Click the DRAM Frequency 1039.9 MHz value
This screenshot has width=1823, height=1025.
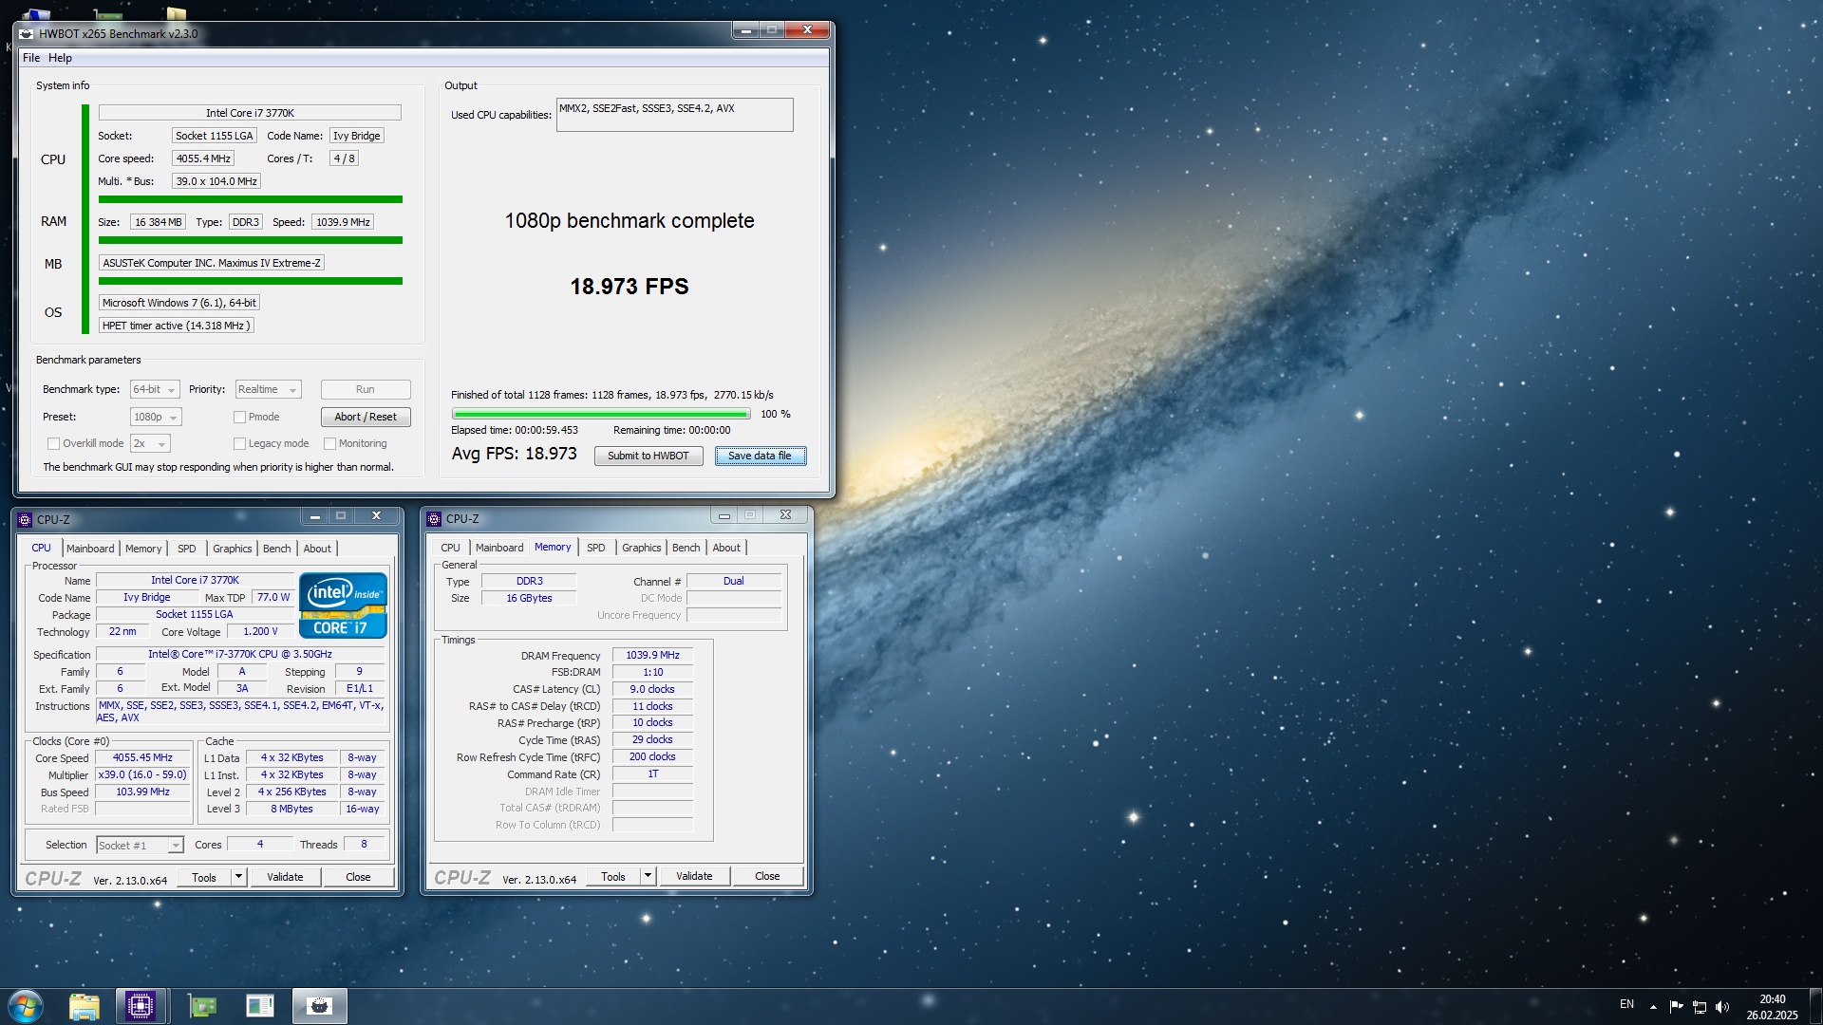pyautogui.click(x=652, y=656)
